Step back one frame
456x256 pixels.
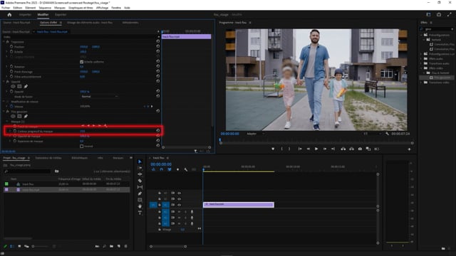[308, 149]
